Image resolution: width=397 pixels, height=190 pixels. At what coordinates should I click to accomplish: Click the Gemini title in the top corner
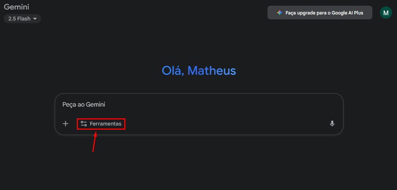pos(16,7)
